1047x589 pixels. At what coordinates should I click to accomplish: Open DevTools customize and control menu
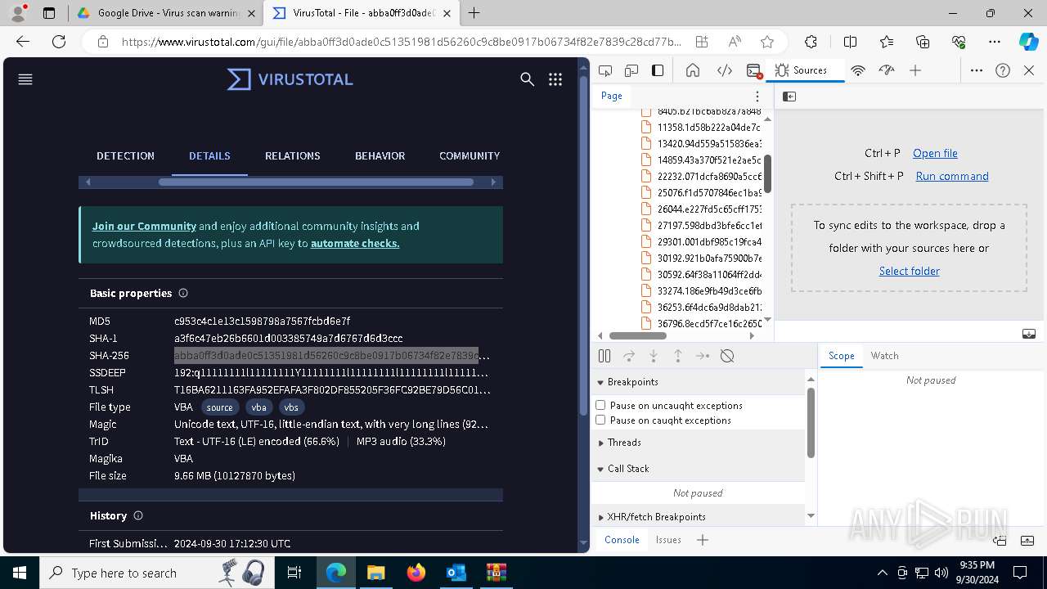coord(977,70)
